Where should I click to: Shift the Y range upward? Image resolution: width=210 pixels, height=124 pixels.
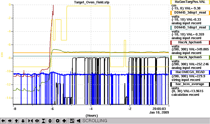click(x=16, y=121)
